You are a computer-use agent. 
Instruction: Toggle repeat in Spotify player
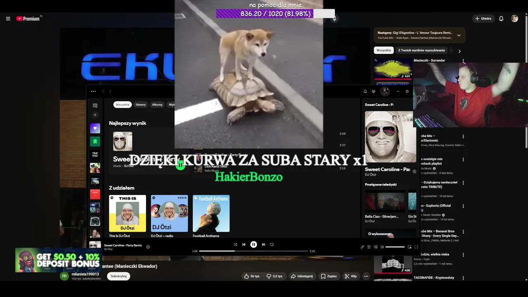[272, 245]
